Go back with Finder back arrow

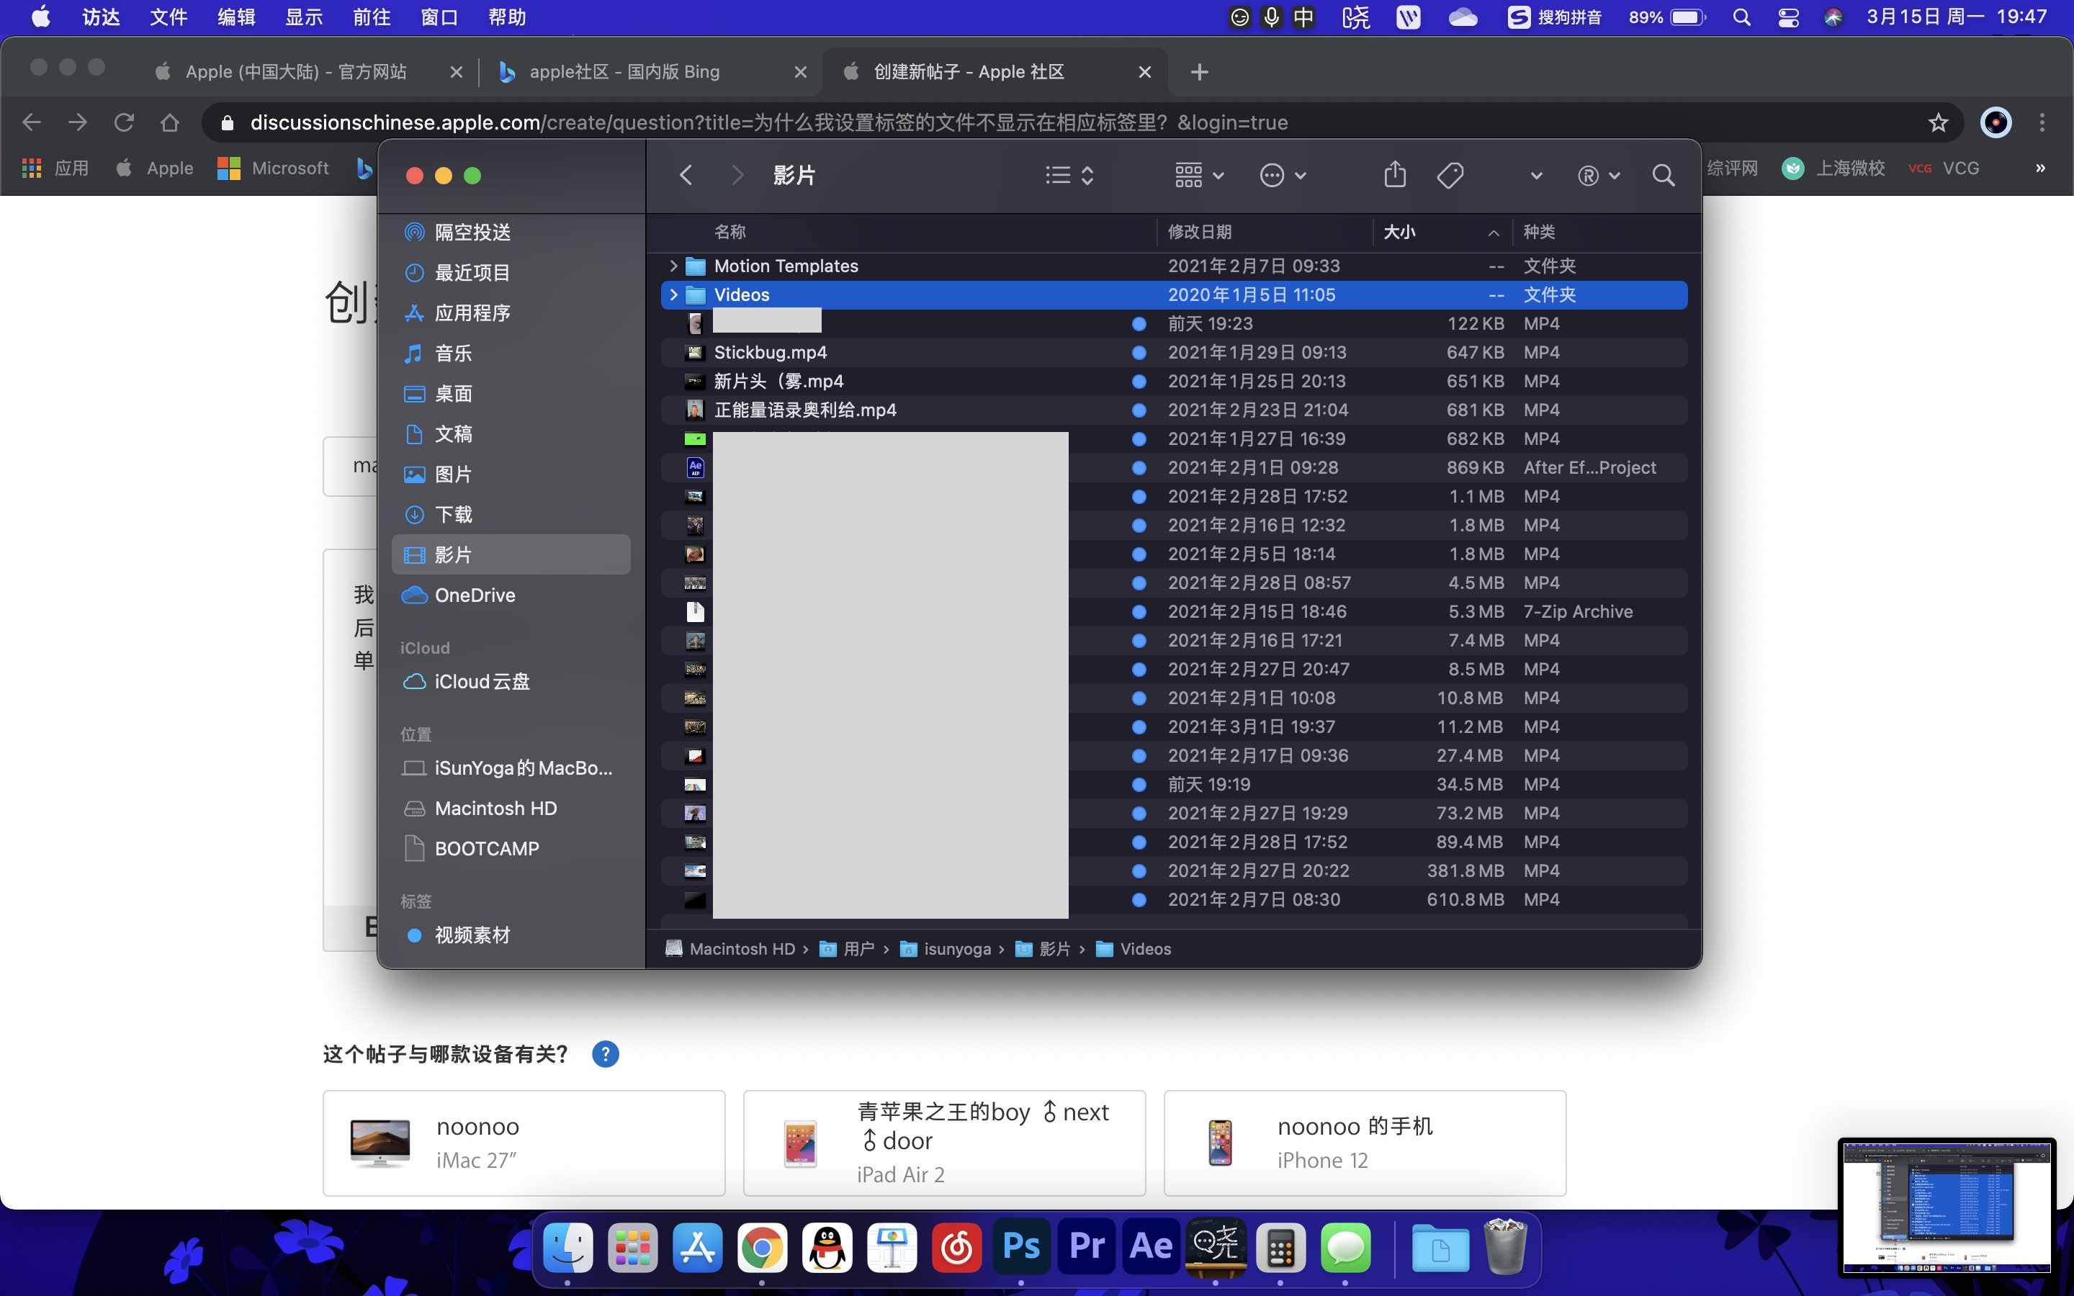pyautogui.click(x=686, y=175)
